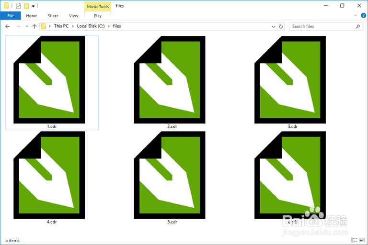Image resolution: width=368 pixels, height=245 pixels.
Task: Click the search magnifier icon
Action: click(x=357, y=26)
